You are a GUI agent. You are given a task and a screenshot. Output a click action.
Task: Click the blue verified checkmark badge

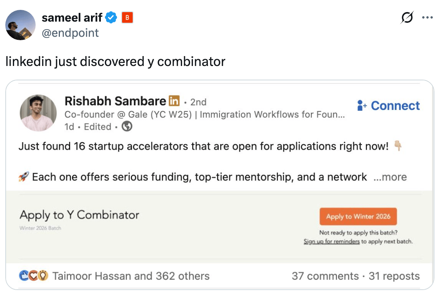(x=111, y=17)
